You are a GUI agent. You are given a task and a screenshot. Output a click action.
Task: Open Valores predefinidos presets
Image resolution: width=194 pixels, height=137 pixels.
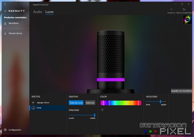coord(184,11)
